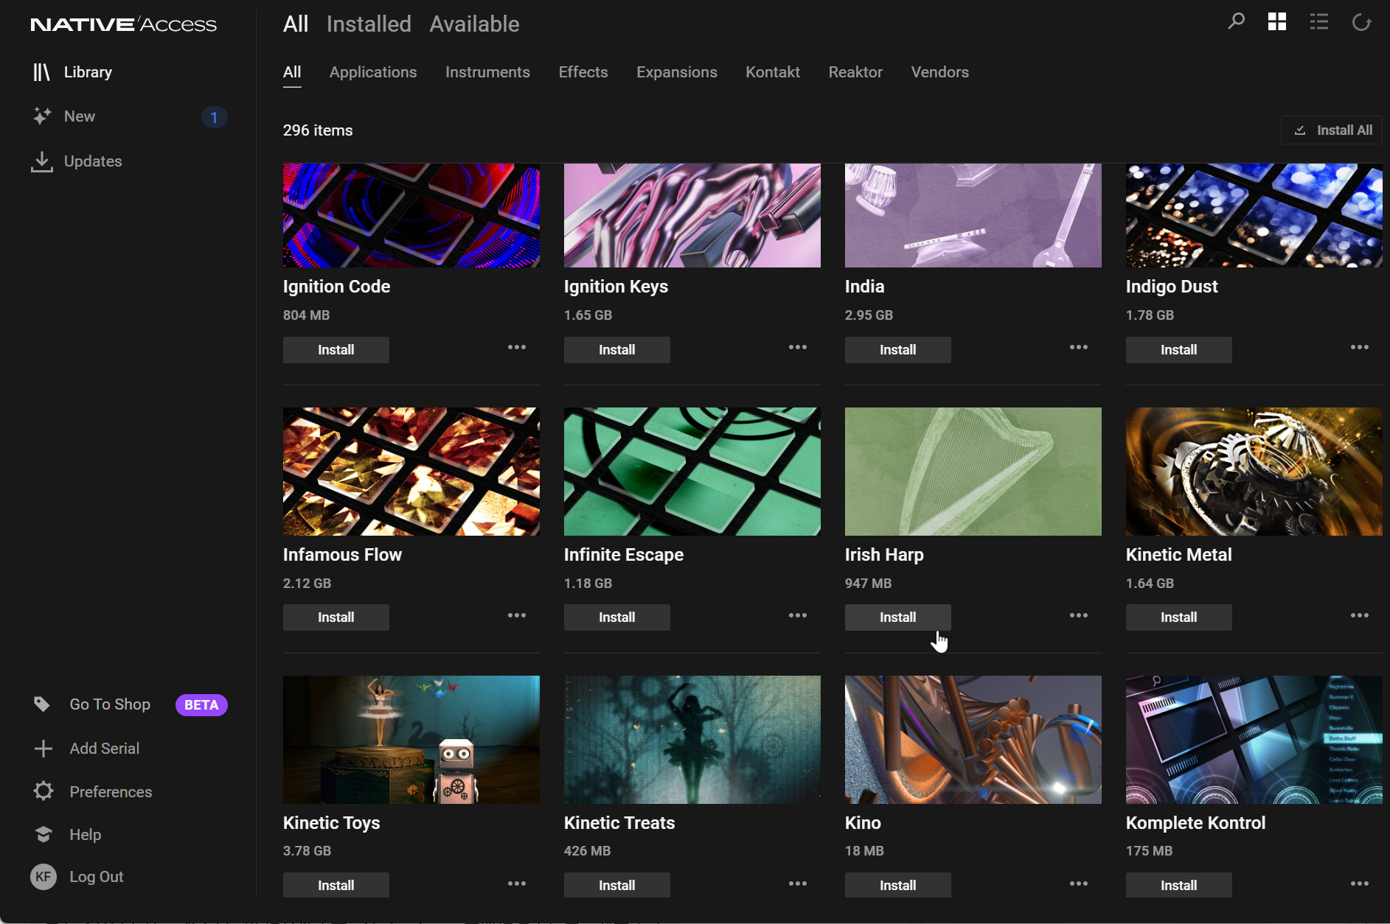
Task: Switch to the Reaktor tab
Action: point(855,72)
